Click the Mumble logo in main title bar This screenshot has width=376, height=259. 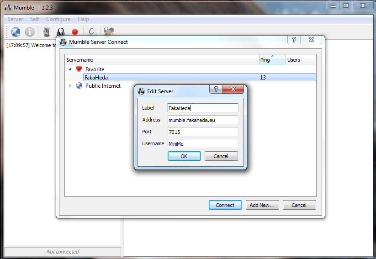(x=8, y=8)
